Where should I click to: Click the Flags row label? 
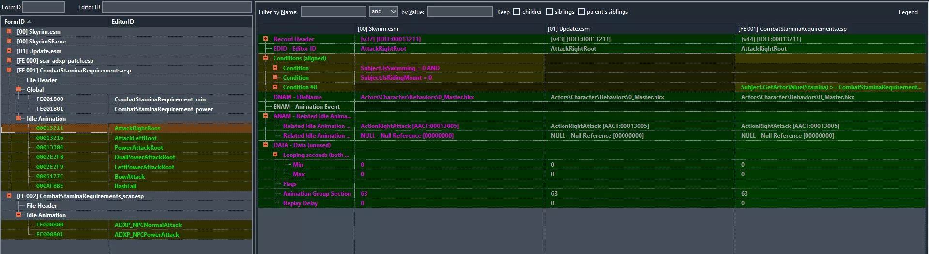pos(289,183)
